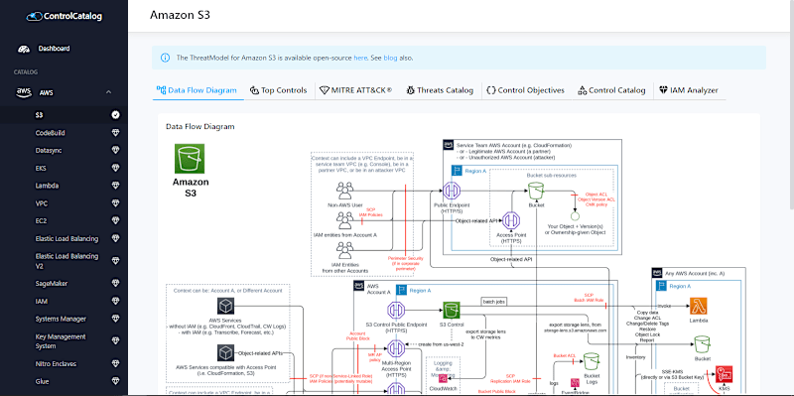The width and height of the screenshot is (794, 396).
Task: Open the MITRE ATT&CK tab
Action: click(x=356, y=90)
